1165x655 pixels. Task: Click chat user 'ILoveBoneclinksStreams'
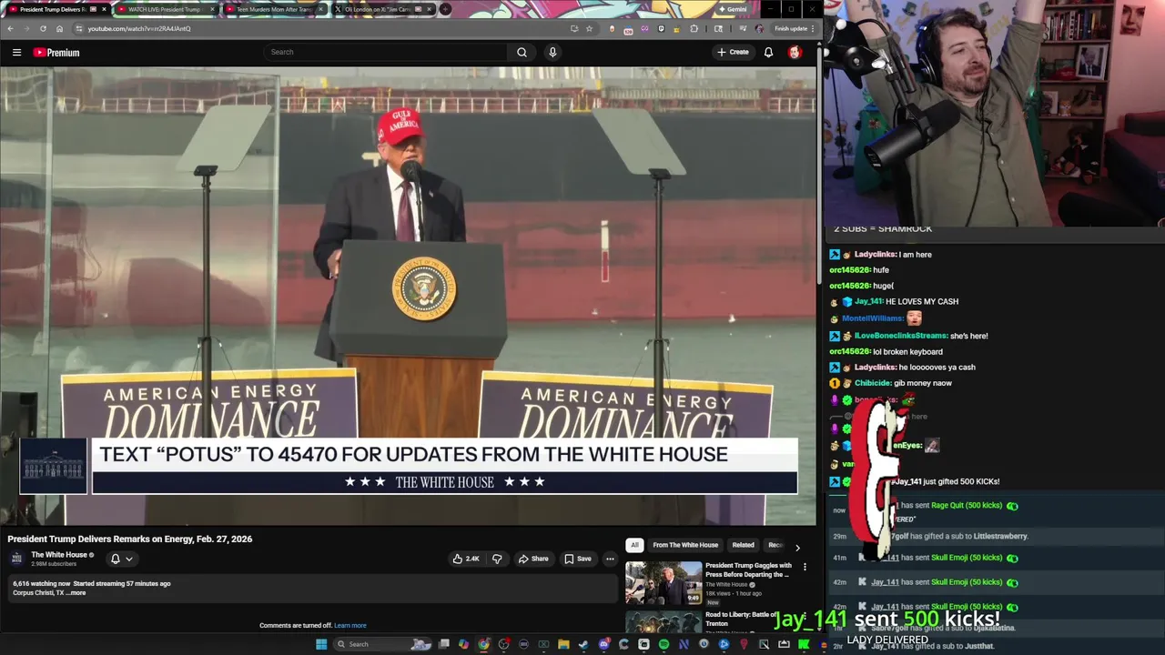[900, 336]
